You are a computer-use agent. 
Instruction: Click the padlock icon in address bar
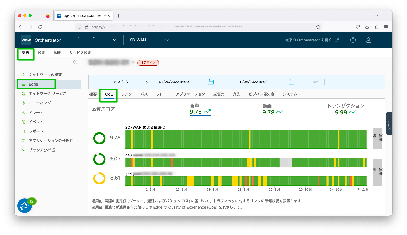click(x=87, y=27)
